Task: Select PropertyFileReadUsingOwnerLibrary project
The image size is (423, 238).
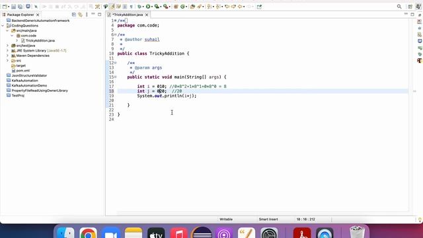Action: click(40, 91)
